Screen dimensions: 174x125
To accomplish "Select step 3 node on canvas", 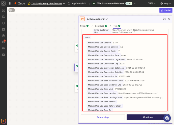I will [77, 88].
